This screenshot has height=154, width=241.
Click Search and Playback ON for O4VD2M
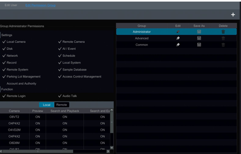click(x=65, y=130)
